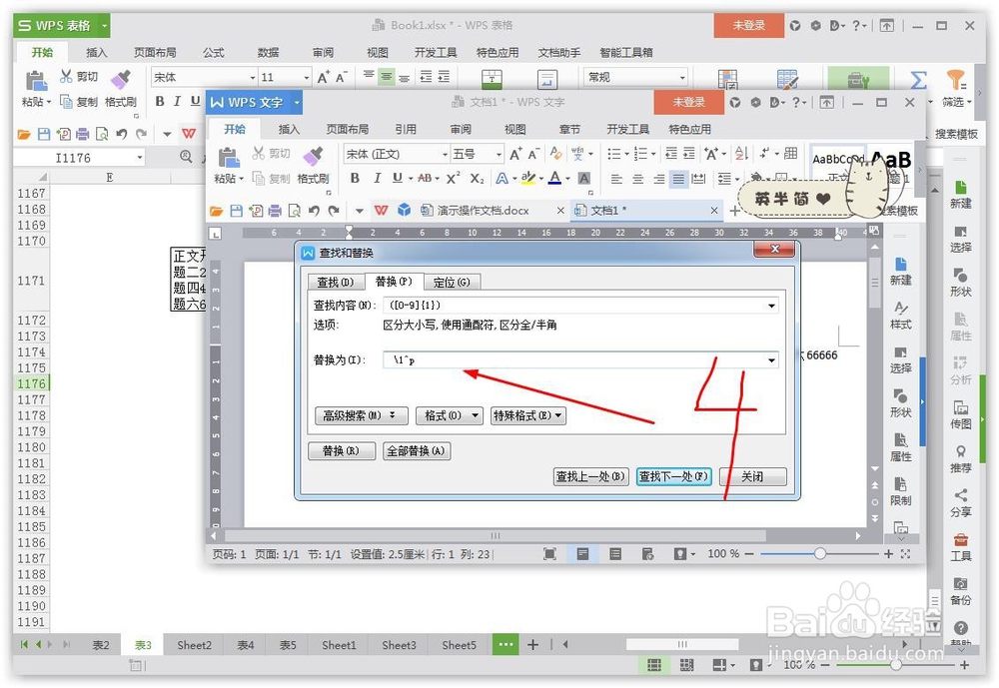Click redo icon in Writer quick toolbar
999x688 pixels.
pyautogui.click(x=334, y=211)
